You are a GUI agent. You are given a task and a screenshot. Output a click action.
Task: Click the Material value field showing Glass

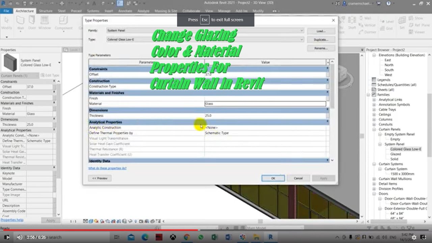[x=265, y=104]
